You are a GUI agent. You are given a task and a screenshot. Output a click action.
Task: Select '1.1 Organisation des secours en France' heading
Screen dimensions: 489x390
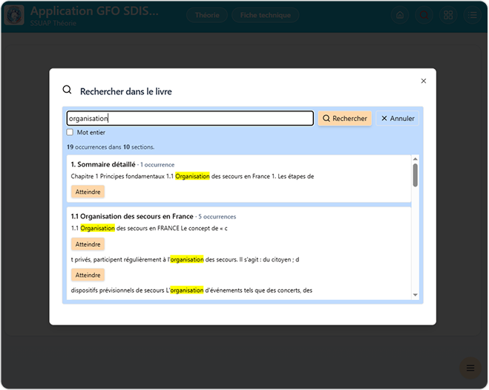pos(132,216)
